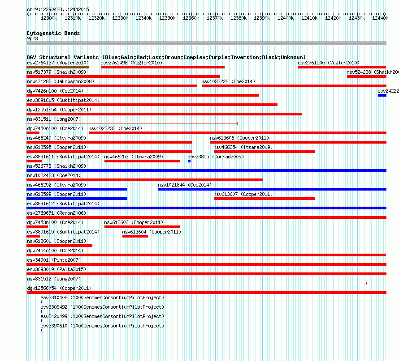Click esv2759671 (Redon2006) label

56,213
